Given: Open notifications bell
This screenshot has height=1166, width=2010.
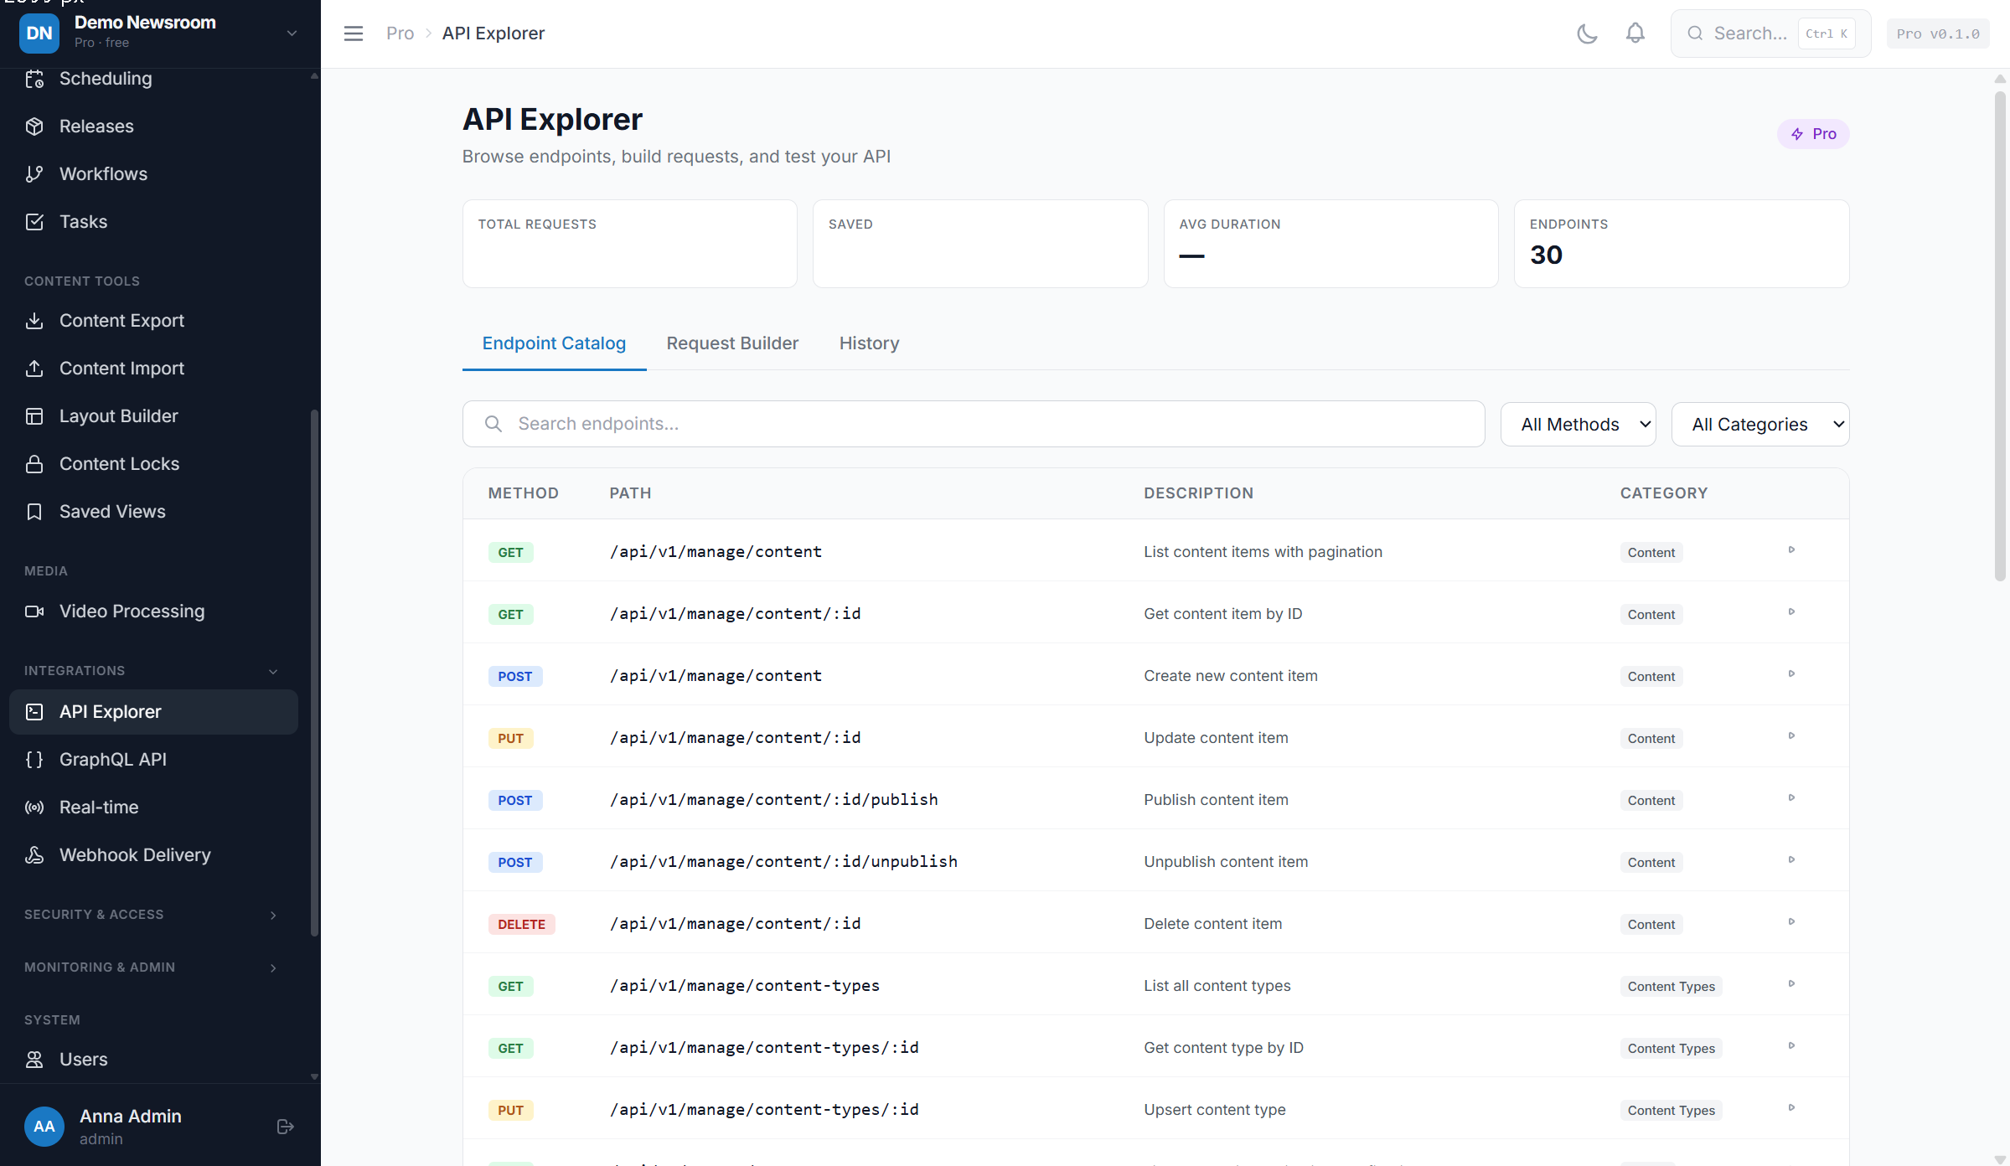Looking at the screenshot, I should pyautogui.click(x=1635, y=34).
